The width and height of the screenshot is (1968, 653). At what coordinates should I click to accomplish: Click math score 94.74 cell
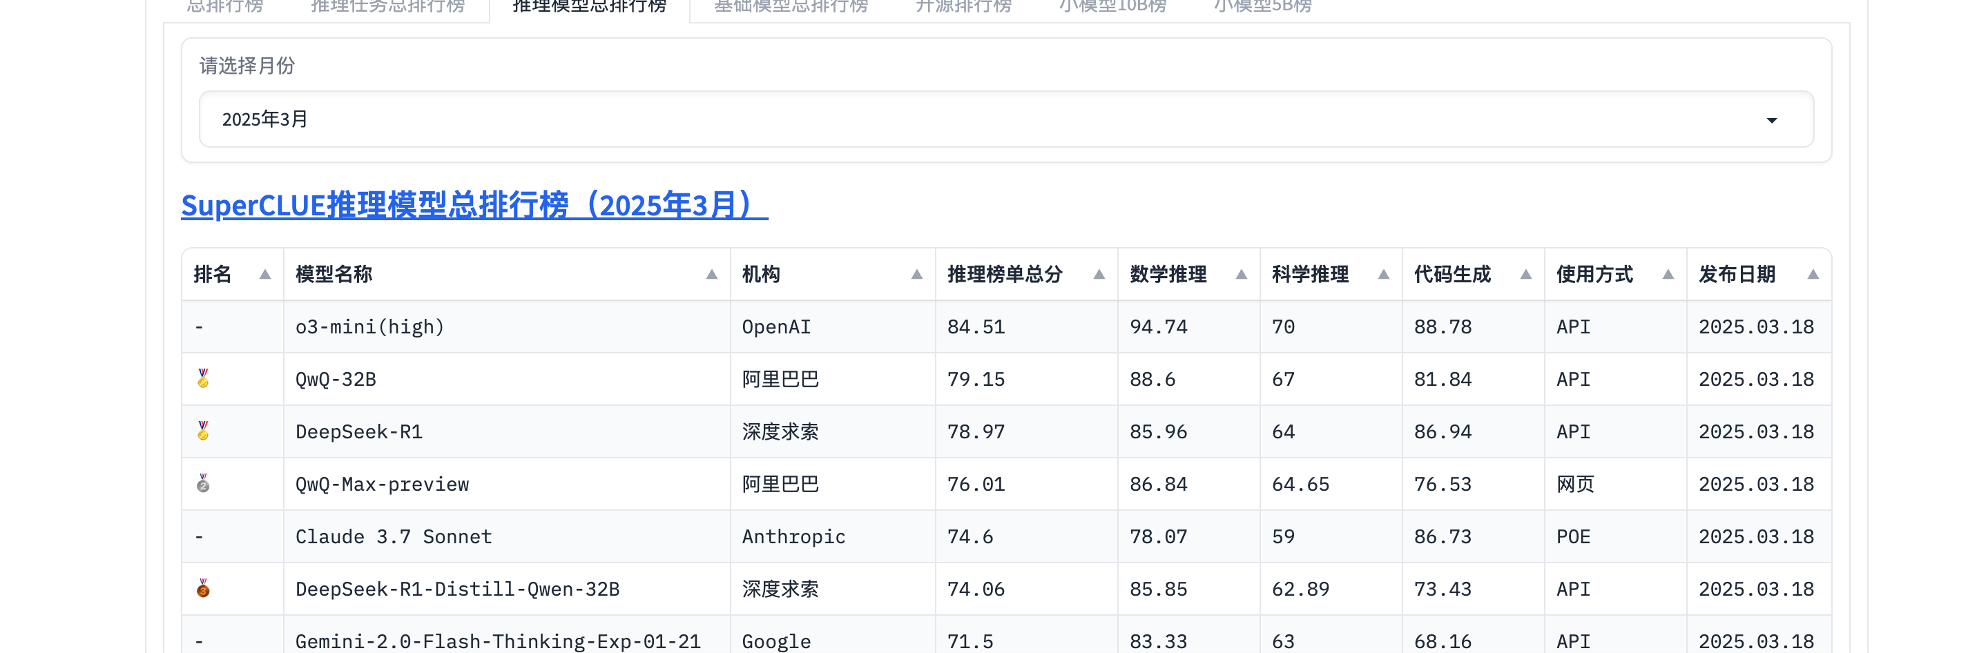pos(1189,327)
